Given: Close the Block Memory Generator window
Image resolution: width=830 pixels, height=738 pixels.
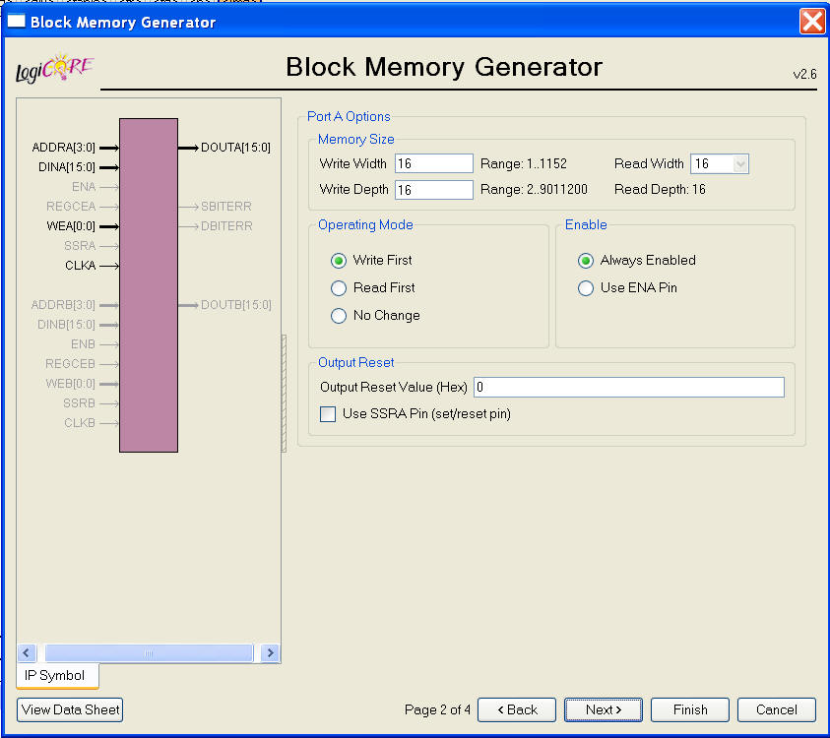Looking at the screenshot, I should click(x=812, y=22).
